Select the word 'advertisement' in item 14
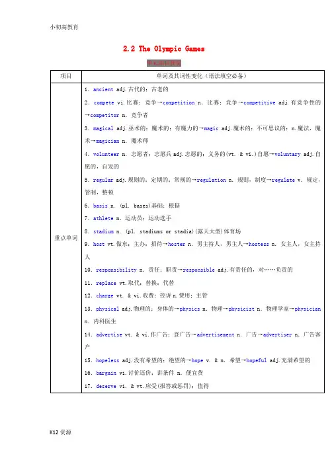Image resolution: width=328 pixels, height=464 pixels. point(215,334)
